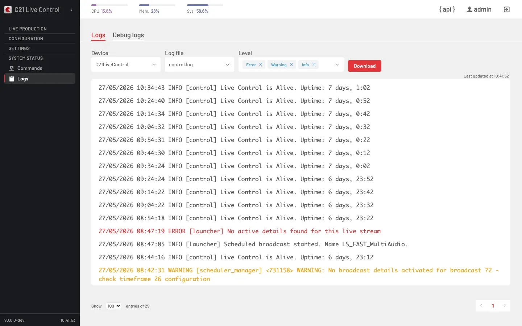Open the Show entries count dropdown
This screenshot has width=522, height=326.
[113, 306]
